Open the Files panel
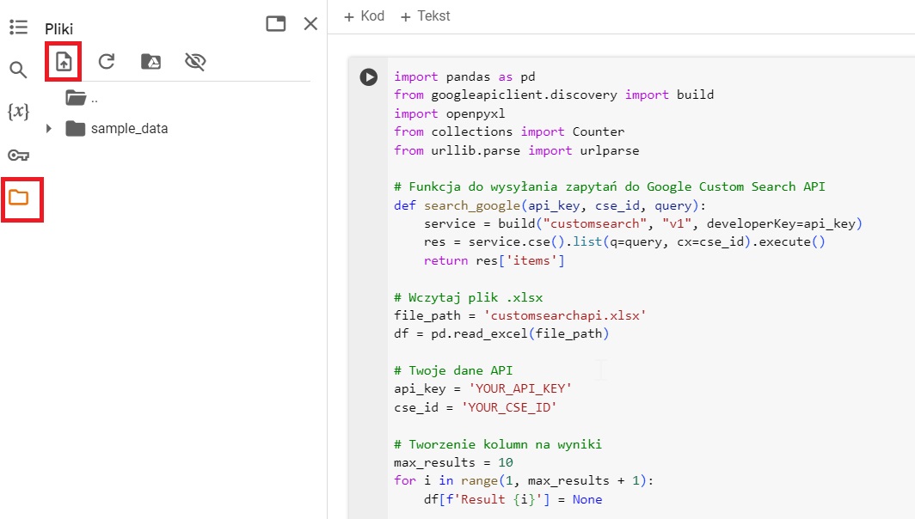Screen dimensions: 915x519 click(18, 198)
